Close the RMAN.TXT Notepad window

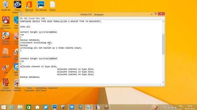161,14
